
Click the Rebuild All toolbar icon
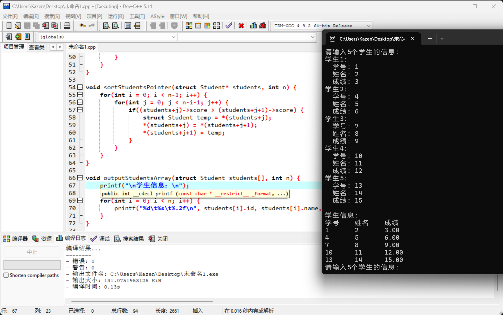216,25
